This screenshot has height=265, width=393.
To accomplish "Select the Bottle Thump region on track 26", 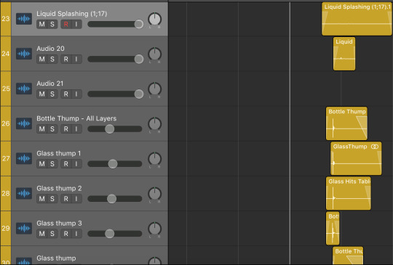I will (346, 123).
